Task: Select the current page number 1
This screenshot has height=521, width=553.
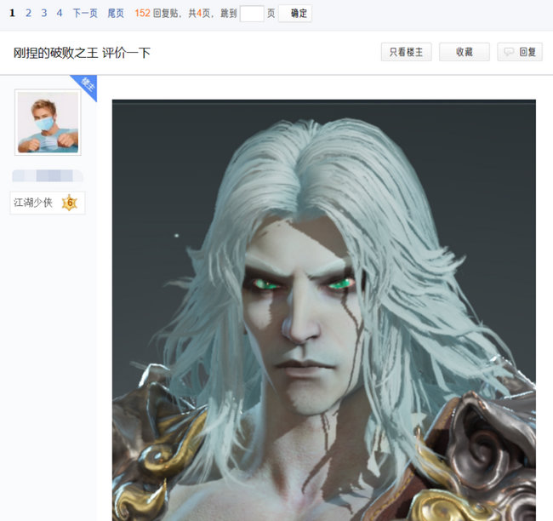Action: pyautogui.click(x=13, y=14)
